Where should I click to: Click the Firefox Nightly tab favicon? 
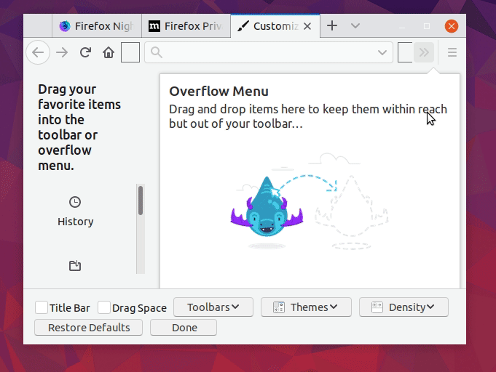click(65, 26)
